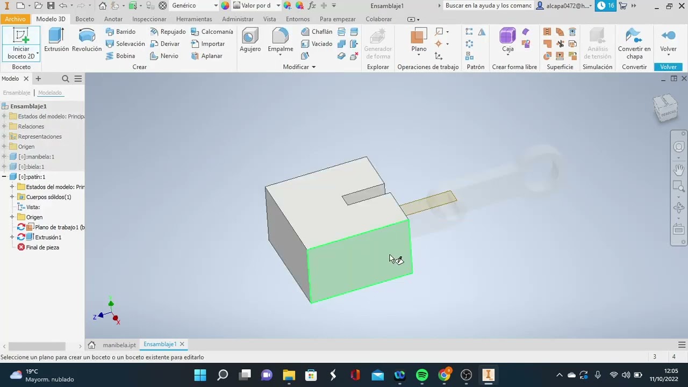
Task: Click the Volver return button
Action: pyautogui.click(x=668, y=40)
